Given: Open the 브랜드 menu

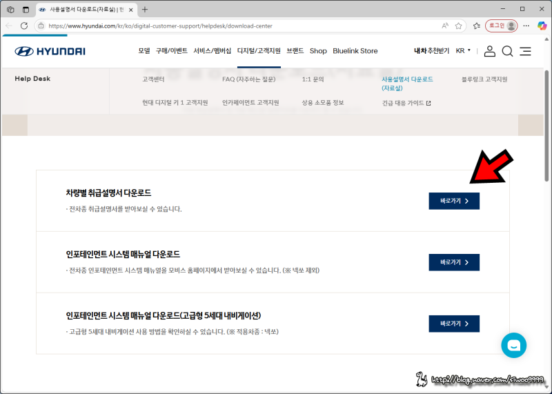Looking at the screenshot, I should pos(295,50).
